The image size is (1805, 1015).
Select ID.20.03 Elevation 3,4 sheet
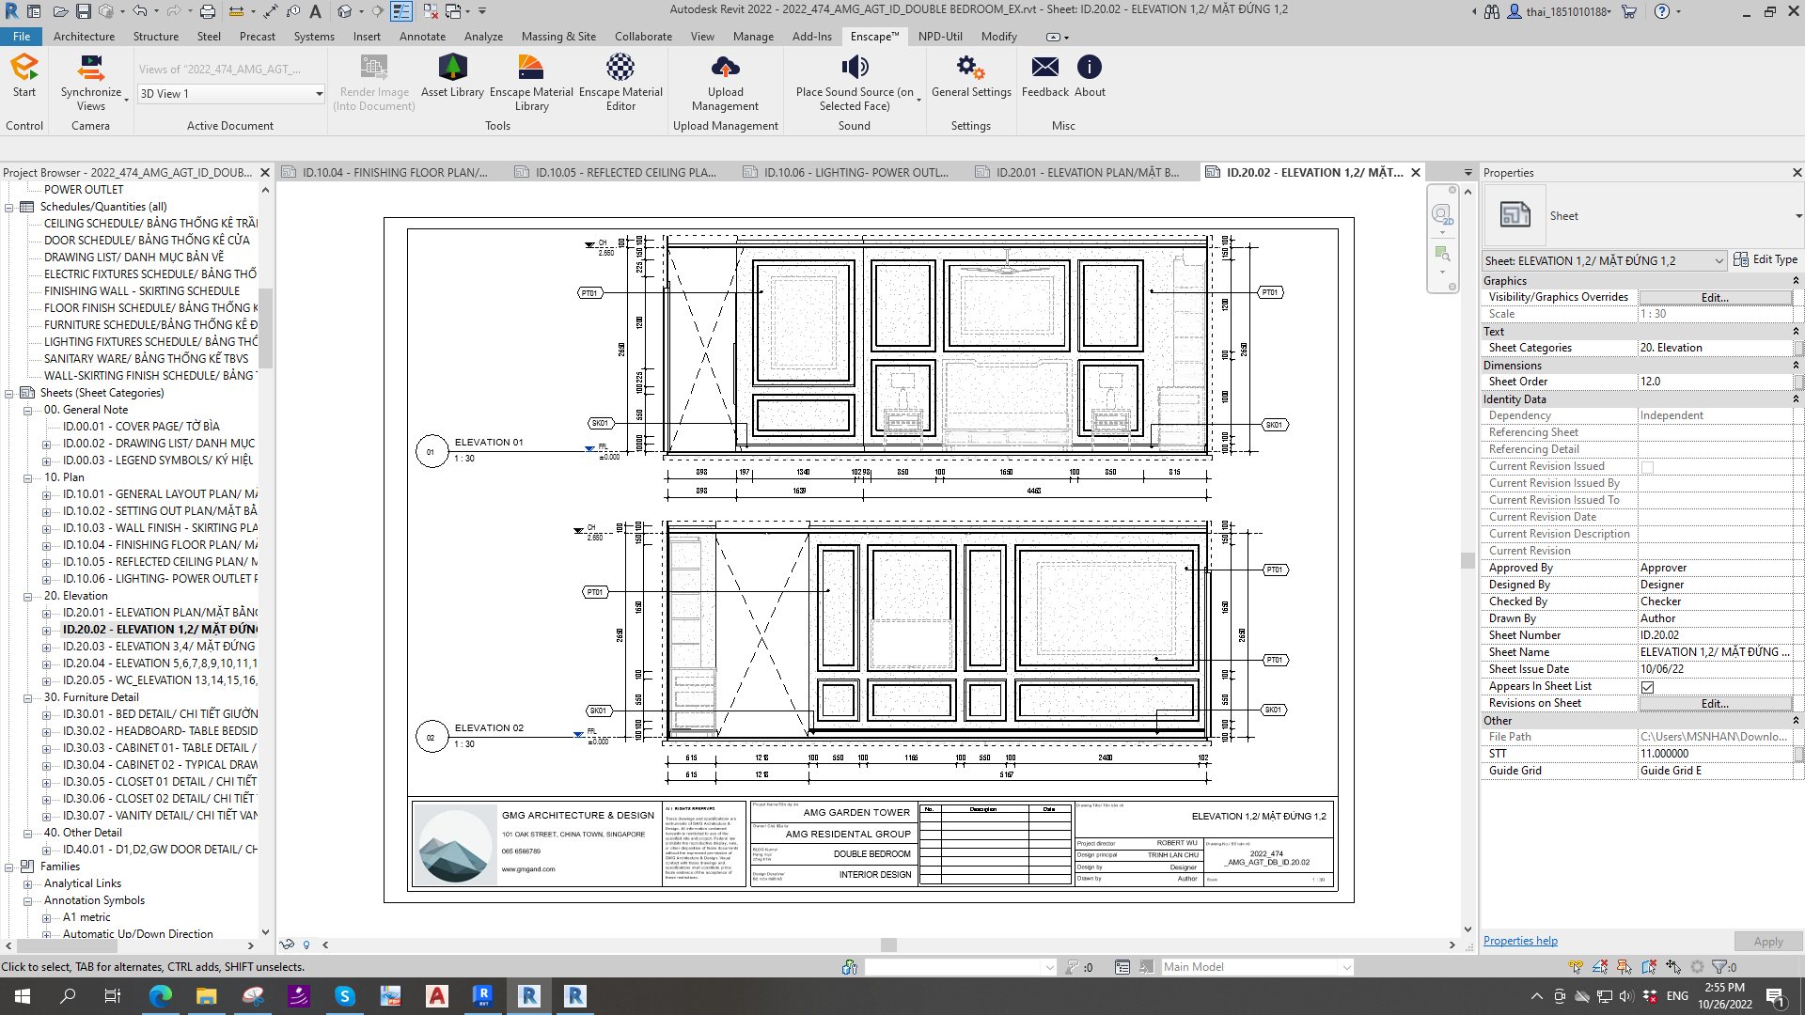tap(159, 647)
